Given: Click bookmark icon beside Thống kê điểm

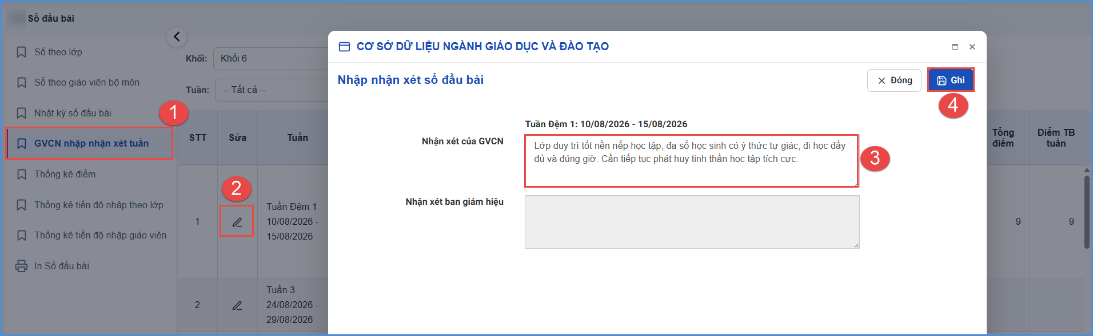Looking at the screenshot, I should coord(22,174).
